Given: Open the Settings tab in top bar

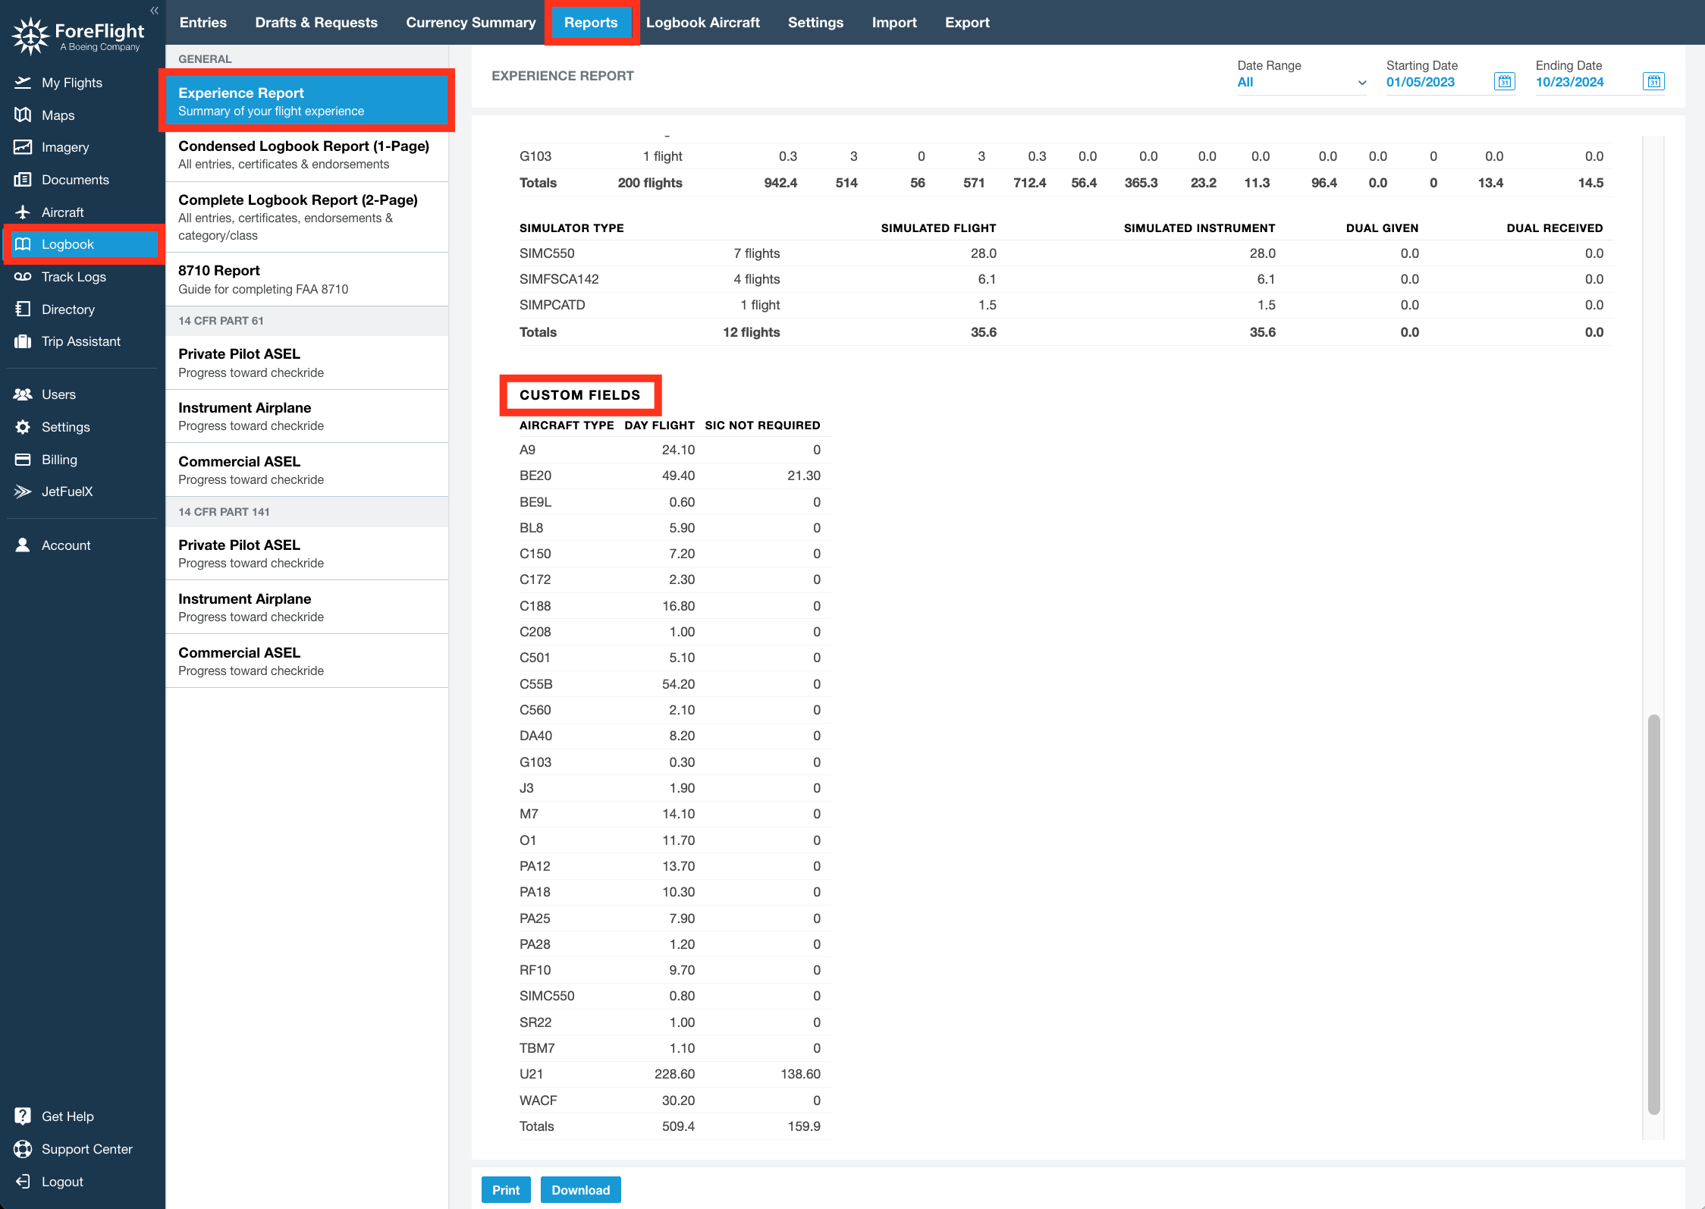Looking at the screenshot, I should coord(815,22).
